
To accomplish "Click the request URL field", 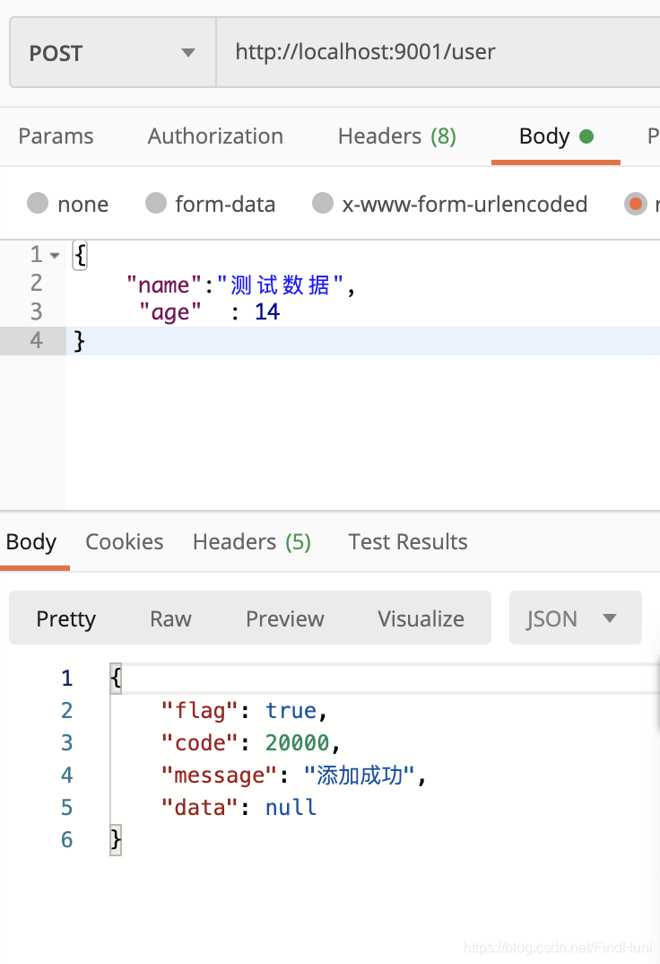I will (x=439, y=53).
